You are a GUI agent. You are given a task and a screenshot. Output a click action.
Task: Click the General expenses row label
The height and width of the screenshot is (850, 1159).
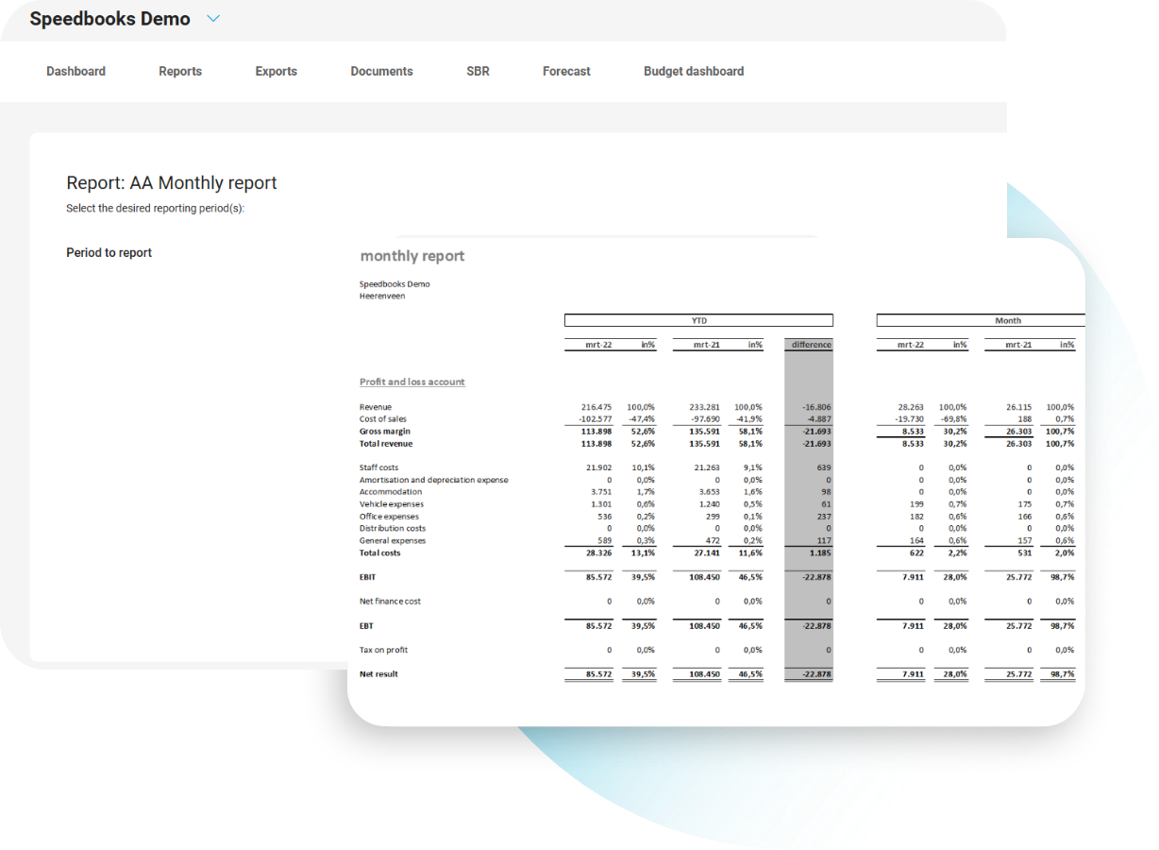(x=393, y=541)
